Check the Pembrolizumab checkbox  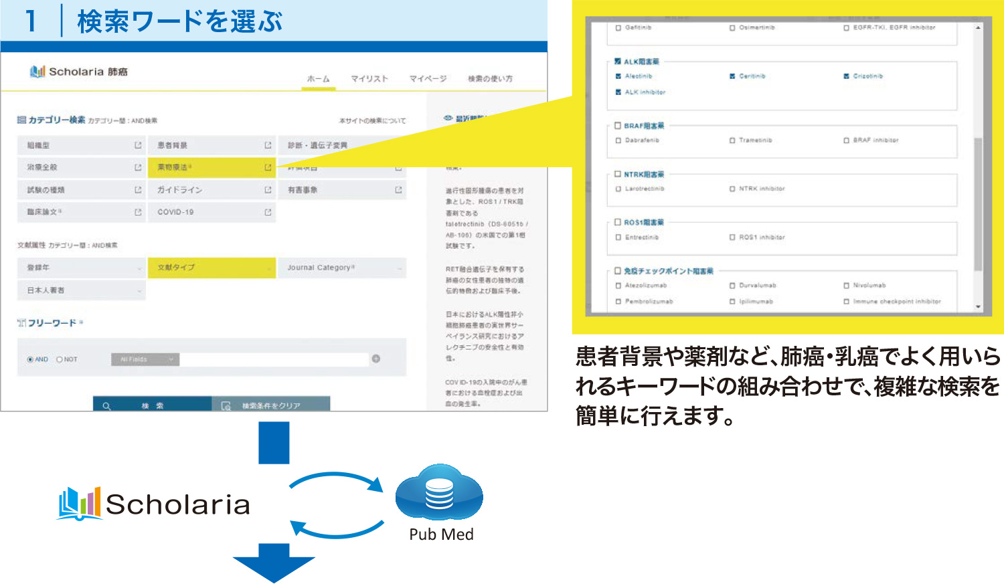point(618,302)
